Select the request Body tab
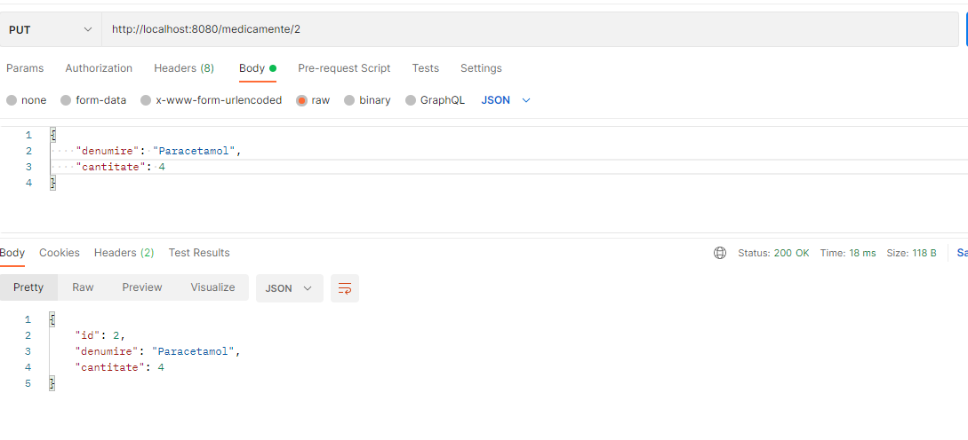This screenshot has height=440, width=968. pyautogui.click(x=258, y=68)
